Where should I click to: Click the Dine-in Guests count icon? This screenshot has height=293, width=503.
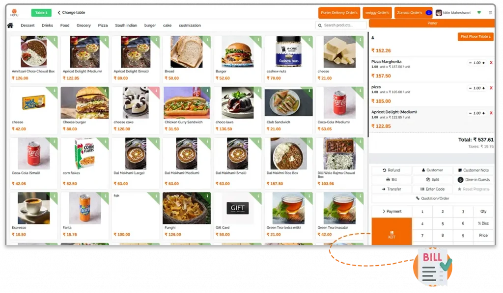[x=460, y=180]
